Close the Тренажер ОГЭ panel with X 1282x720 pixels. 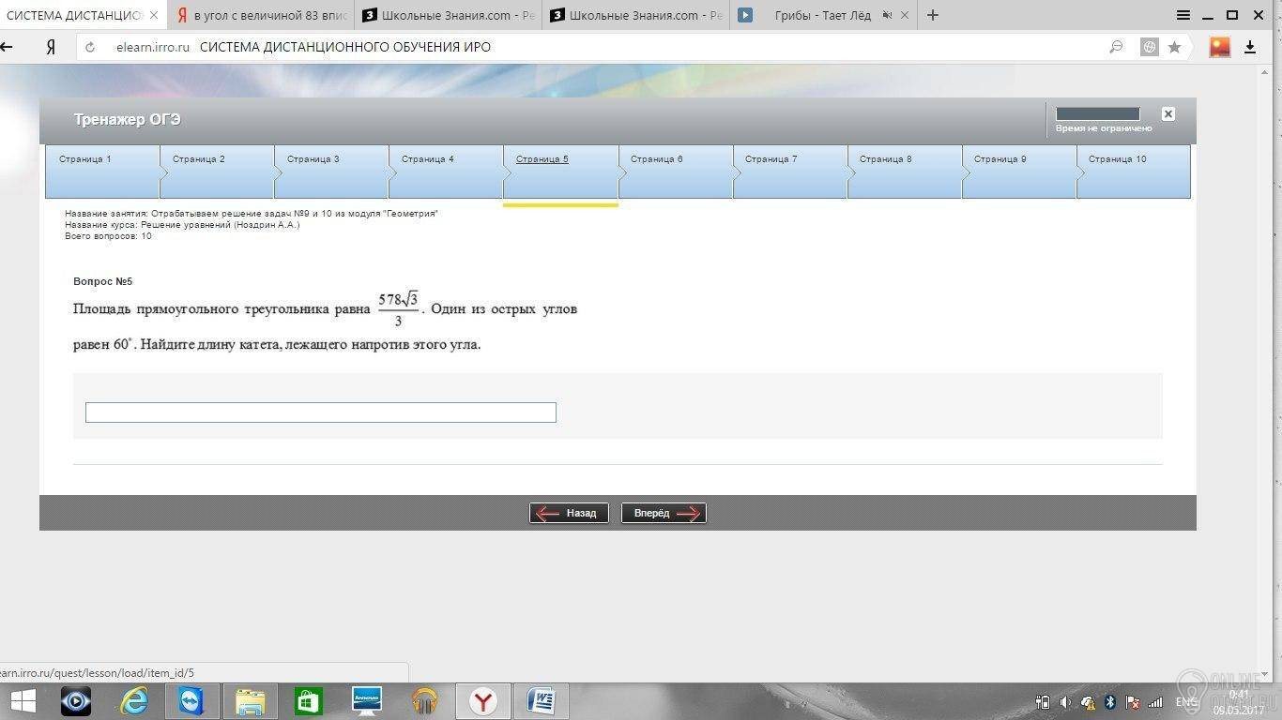pos(1168,113)
